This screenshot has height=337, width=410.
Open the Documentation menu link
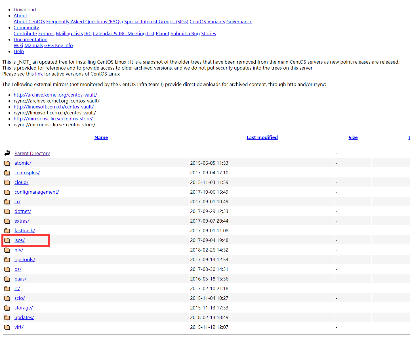31,39
